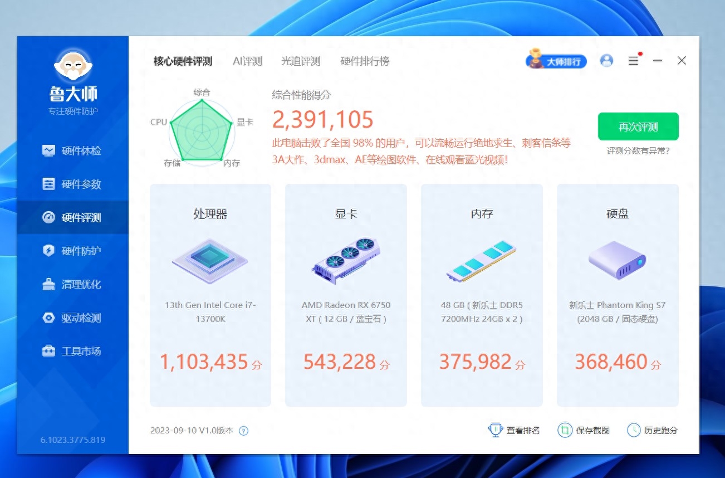Screen dimensions: 725x478
Task: Click the 综合性能得分 label
Action: tap(301, 95)
